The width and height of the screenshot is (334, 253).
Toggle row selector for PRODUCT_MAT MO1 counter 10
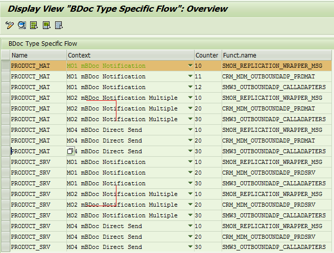coord(6,66)
